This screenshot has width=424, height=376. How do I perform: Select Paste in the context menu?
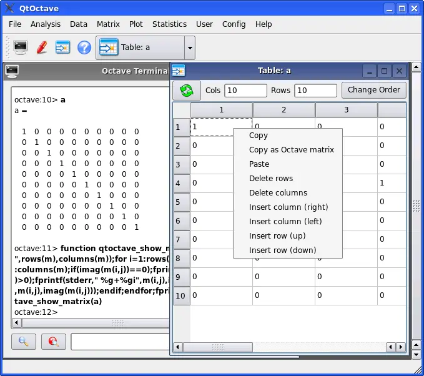[288, 164]
